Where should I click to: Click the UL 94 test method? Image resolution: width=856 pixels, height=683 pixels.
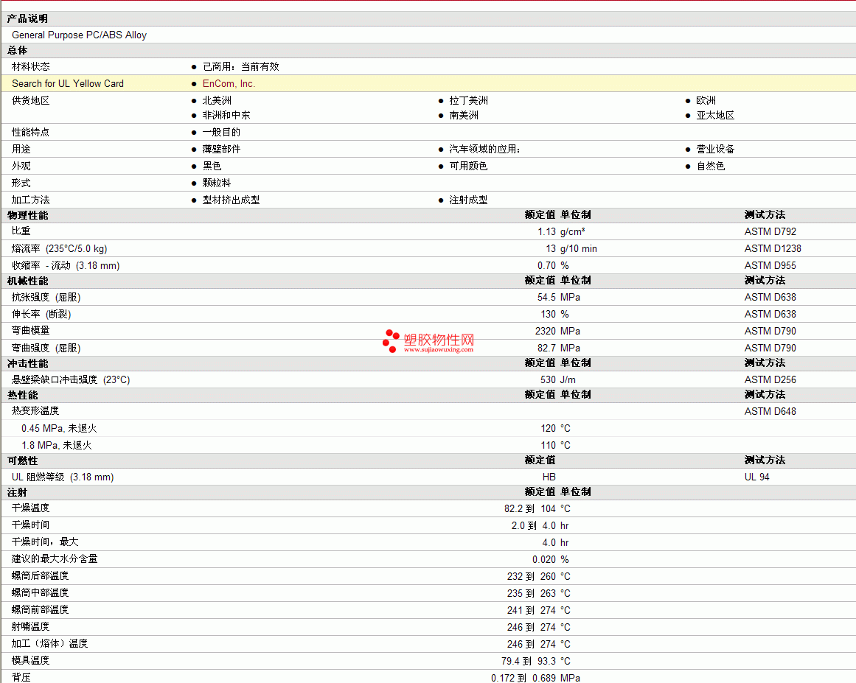[756, 477]
